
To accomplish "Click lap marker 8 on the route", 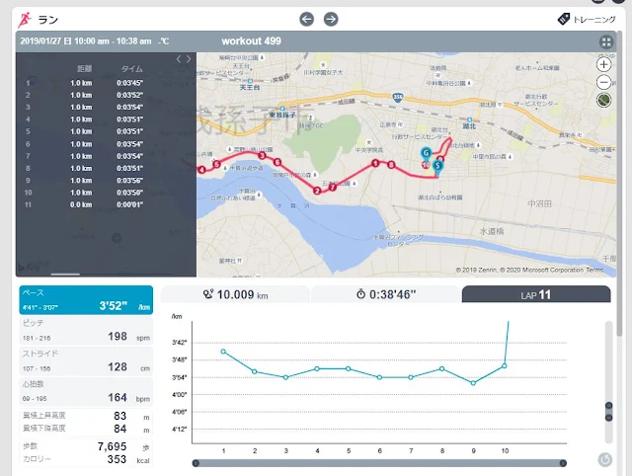I will tap(391, 165).
